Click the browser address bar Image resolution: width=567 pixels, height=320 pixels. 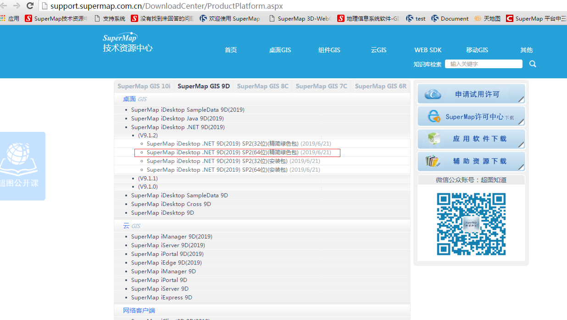[x=303, y=6]
